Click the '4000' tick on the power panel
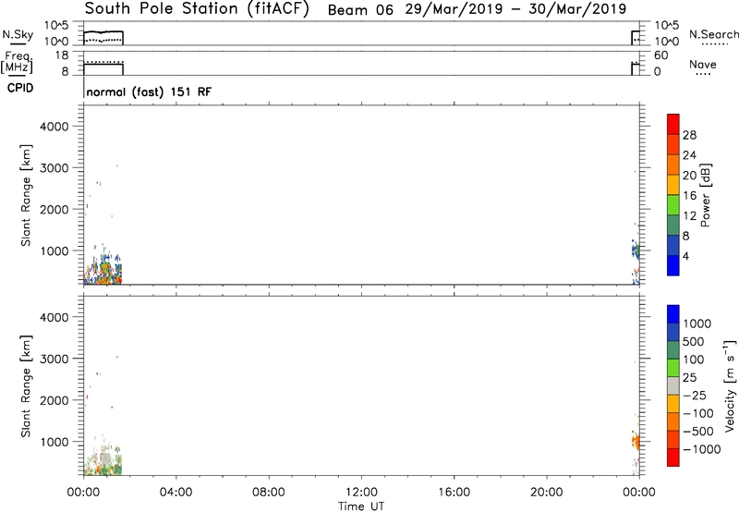 pos(55,127)
